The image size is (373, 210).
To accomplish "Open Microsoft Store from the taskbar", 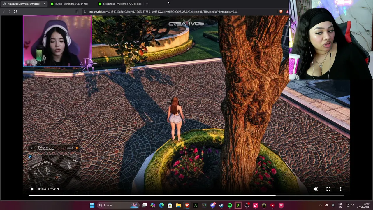I will coord(170,205).
